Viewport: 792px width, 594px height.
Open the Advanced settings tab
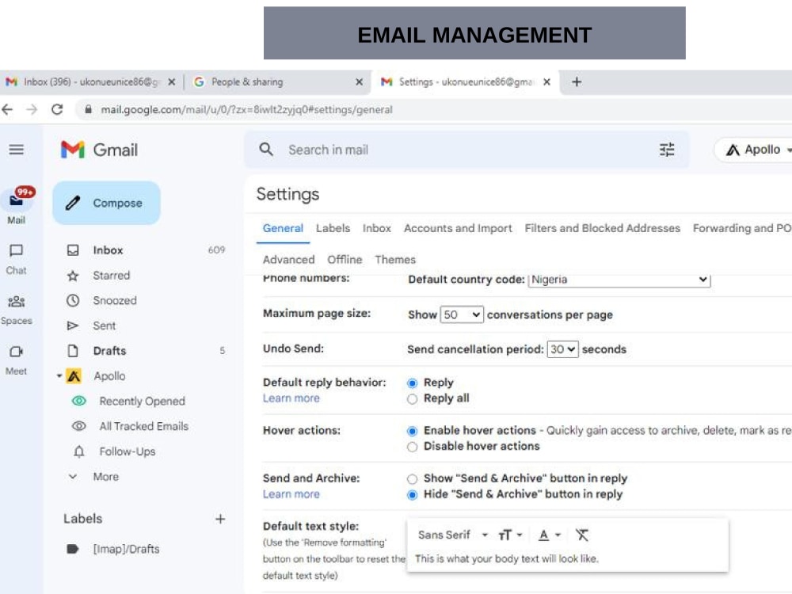point(288,260)
